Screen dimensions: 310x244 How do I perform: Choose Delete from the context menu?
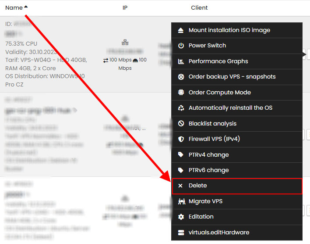pos(197,186)
